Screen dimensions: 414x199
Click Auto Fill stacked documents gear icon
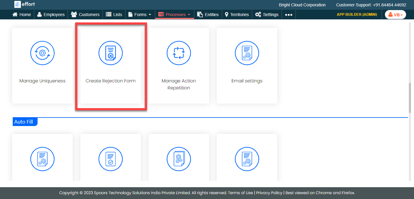click(179, 159)
